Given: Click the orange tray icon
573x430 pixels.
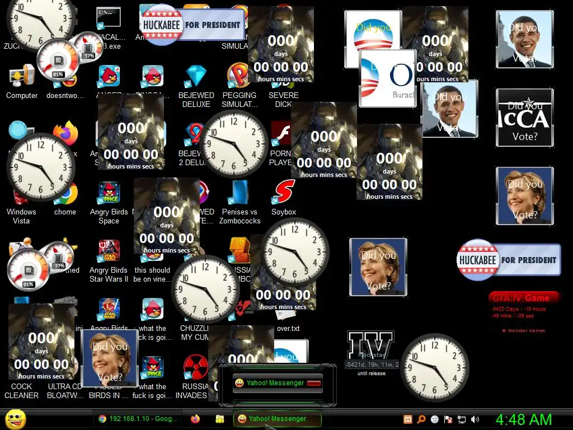Looking at the screenshot, I should (407, 419).
